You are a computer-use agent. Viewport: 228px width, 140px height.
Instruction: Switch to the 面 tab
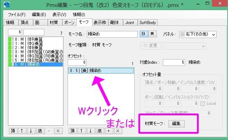40,23
